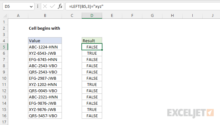Select row 4 header
This screenshot has height=125, width=220.
tap(4, 41)
